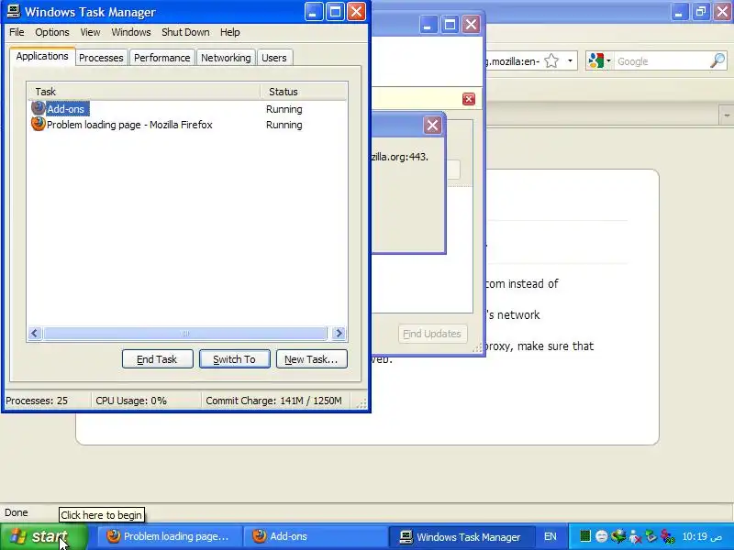Image resolution: width=734 pixels, height=550 pixels.
Task: Switch to the Networking tab
Action: point(226,58)
